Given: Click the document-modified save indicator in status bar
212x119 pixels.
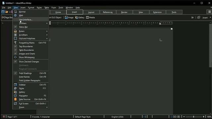Looking at the screenshot, I should [x=4, y=117].
